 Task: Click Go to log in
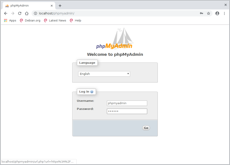pos(146,128)
